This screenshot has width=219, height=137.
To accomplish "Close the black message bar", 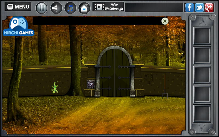I will tap(165, 21).
